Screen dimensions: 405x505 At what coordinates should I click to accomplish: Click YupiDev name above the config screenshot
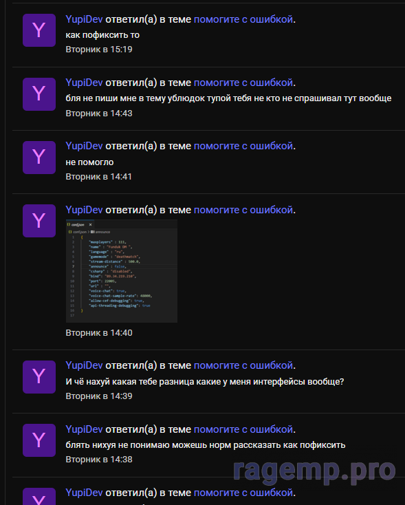point(84,210)
